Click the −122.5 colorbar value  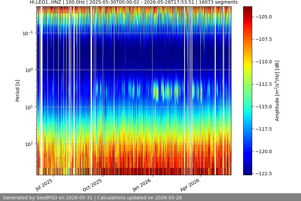pos(264,174)
